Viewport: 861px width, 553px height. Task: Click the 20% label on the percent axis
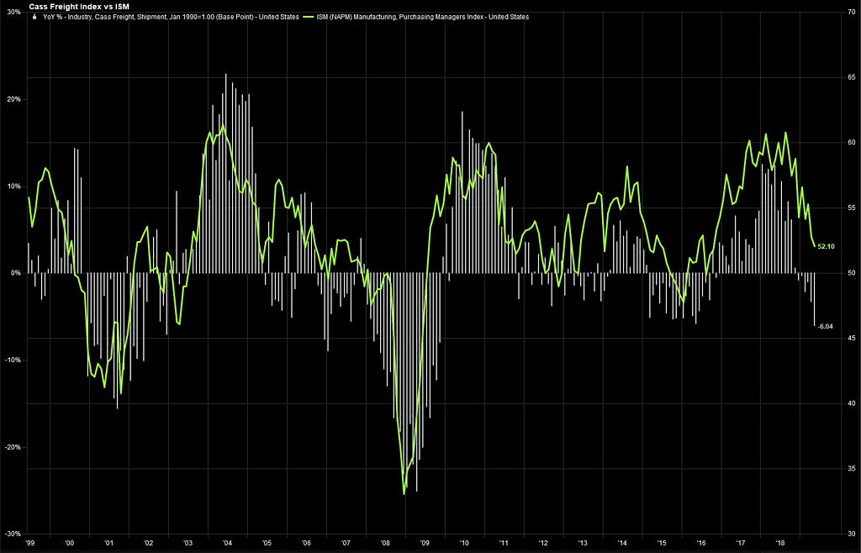[13, 99]
